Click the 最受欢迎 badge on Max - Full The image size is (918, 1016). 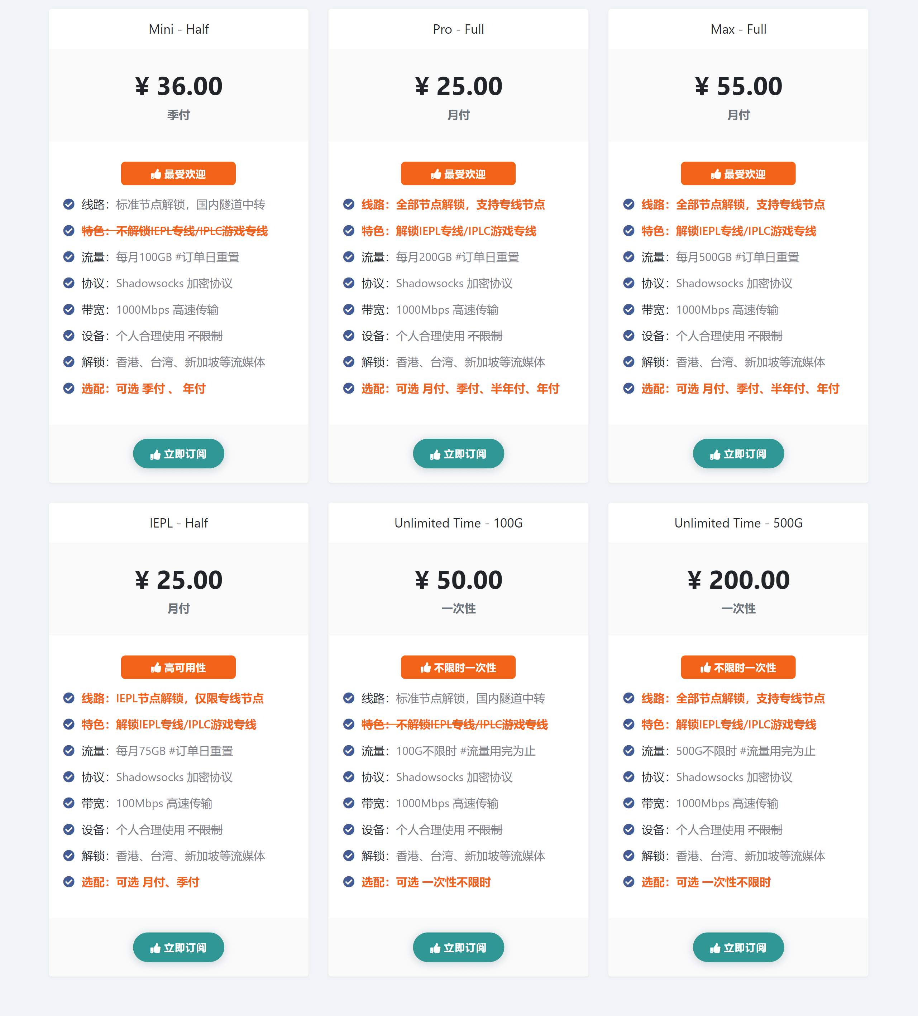point(738,174)
